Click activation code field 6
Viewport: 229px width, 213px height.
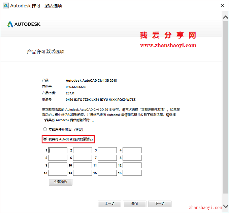(83, 158)
